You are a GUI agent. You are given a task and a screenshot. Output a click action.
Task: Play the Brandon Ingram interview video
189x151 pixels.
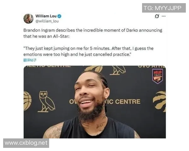pyautogui.click(x=94, y=102)
